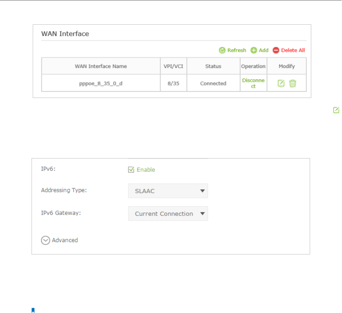Click the green plus Add icon

pyautogui.click(x=254, y=51)
